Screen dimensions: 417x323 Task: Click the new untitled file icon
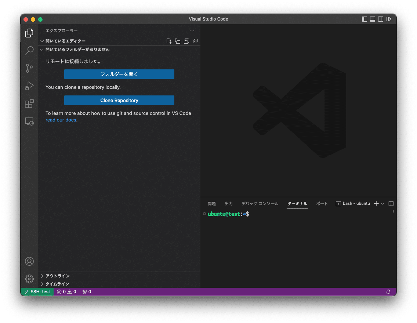point(169,41)
